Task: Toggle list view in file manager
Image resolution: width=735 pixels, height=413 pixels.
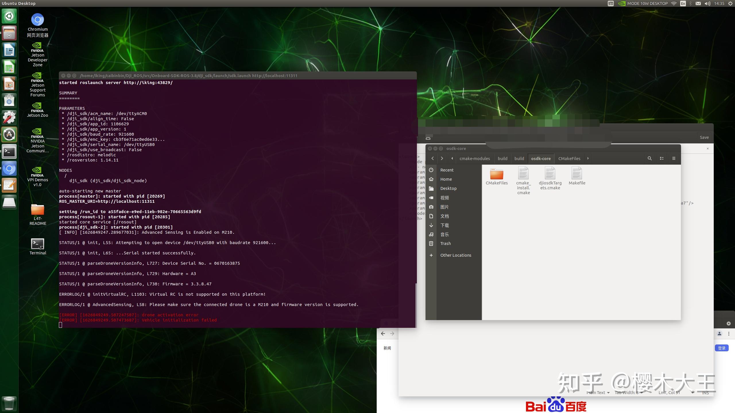Action: tap(661, 158)
